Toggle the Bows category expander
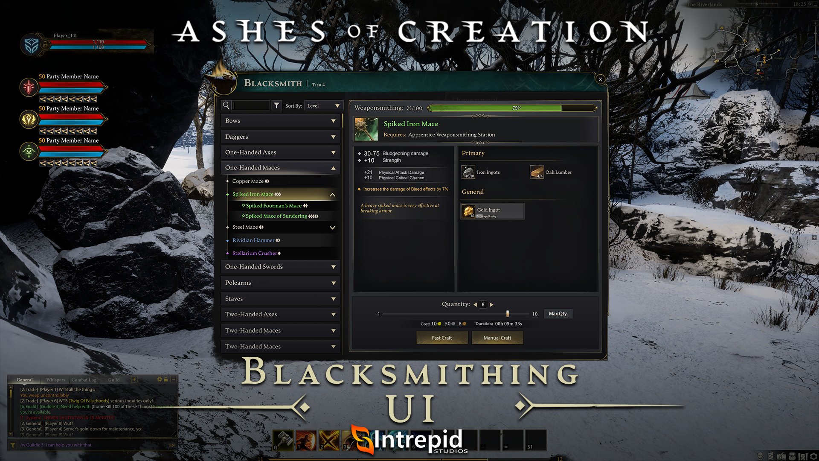Screen dimensions: 819x461 pos(332,120)
